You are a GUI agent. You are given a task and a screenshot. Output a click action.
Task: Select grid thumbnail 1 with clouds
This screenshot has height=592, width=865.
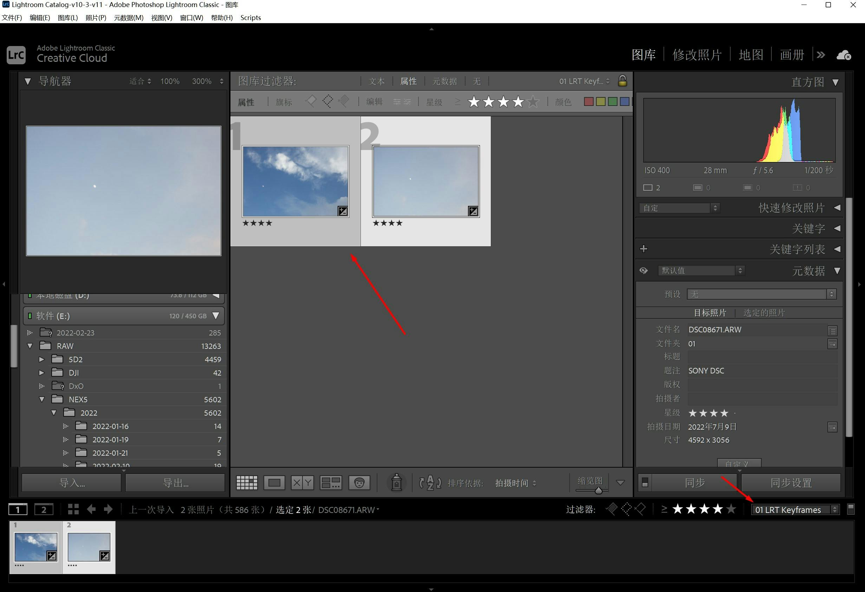pos(295,181)
